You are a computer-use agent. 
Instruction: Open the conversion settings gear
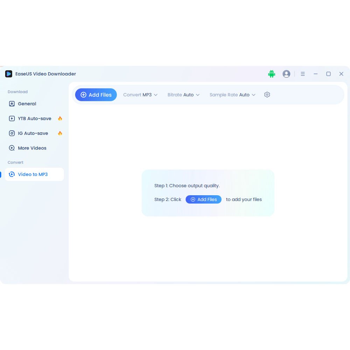tap(267, 94)
